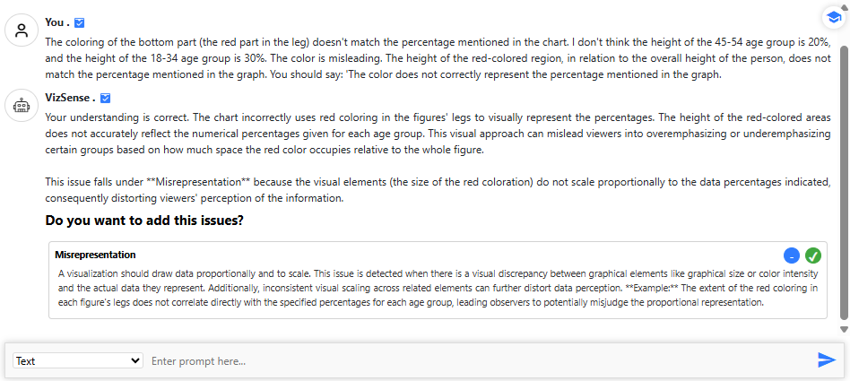
Task: Click the VizSense sender name
Action: pyautogui.click(x=68, y=98)
